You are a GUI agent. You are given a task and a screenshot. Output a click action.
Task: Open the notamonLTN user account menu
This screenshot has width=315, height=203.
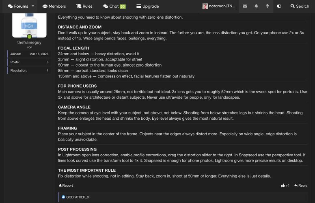[218, 6]
